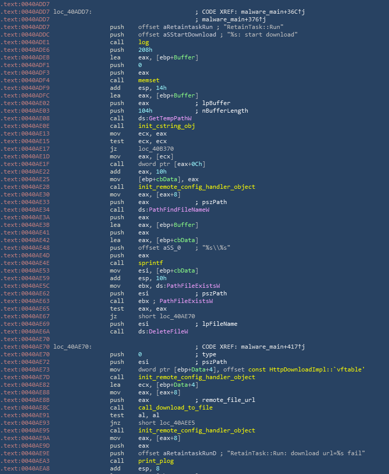Open the aRetaintaskRunD string reference
The image size is (389, 474).
180,453
